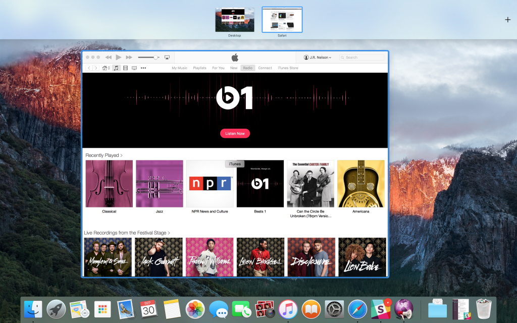Select the Desktop space in Mission Control
Image resolution: width=517 pixels, height=323 pixels.
pyautogui.click(x=235, y=20)
